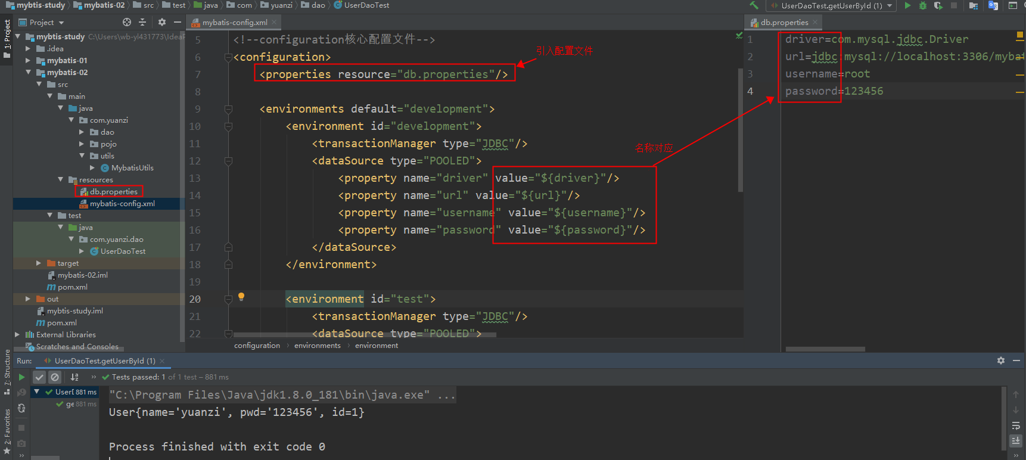Viewport: 1026px width, 460px height.
Task: Collapse the resources folder node
Action: pos(60,179)
